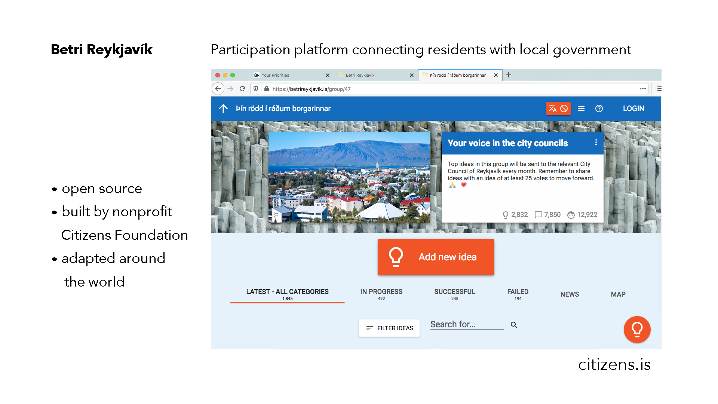Open the Map tab
The height and width of the screenshot is (404, 718).
pos(618,294)
